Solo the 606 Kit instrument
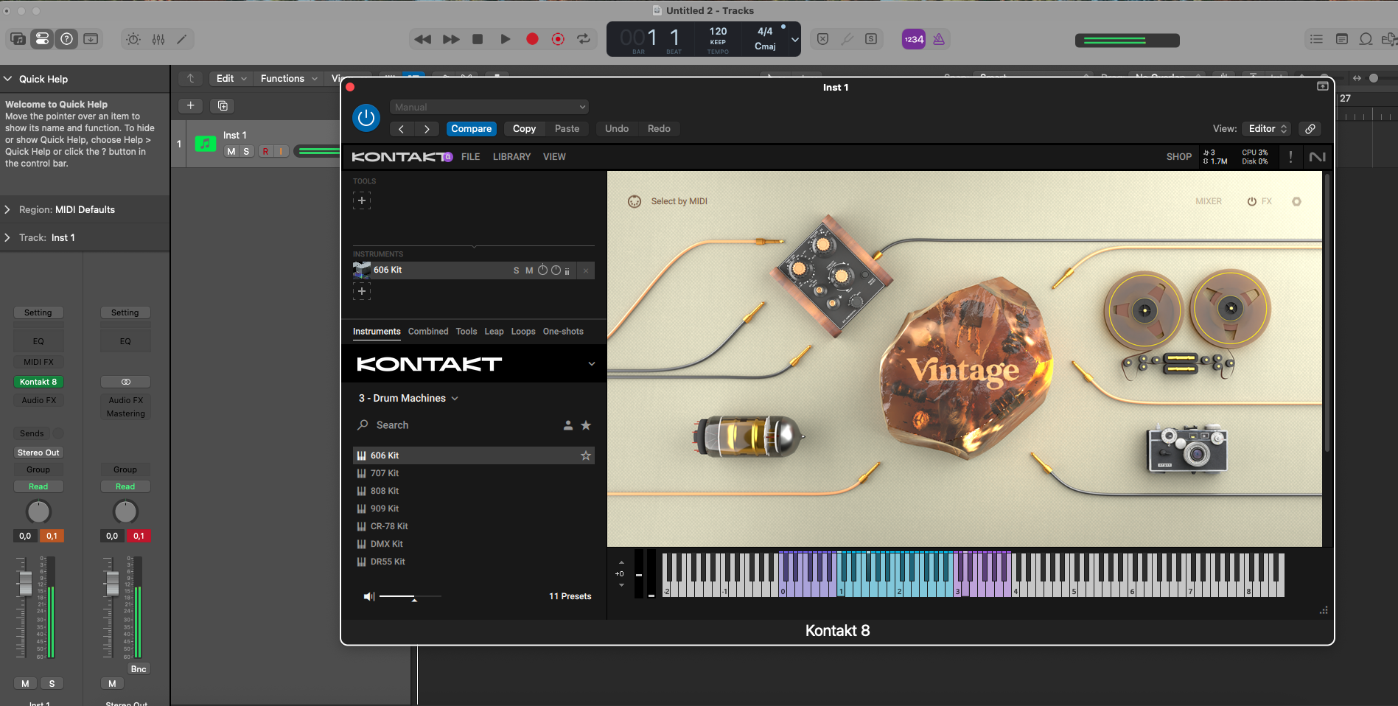This screenshot has height=706, width=1398. tap(517, 271)
